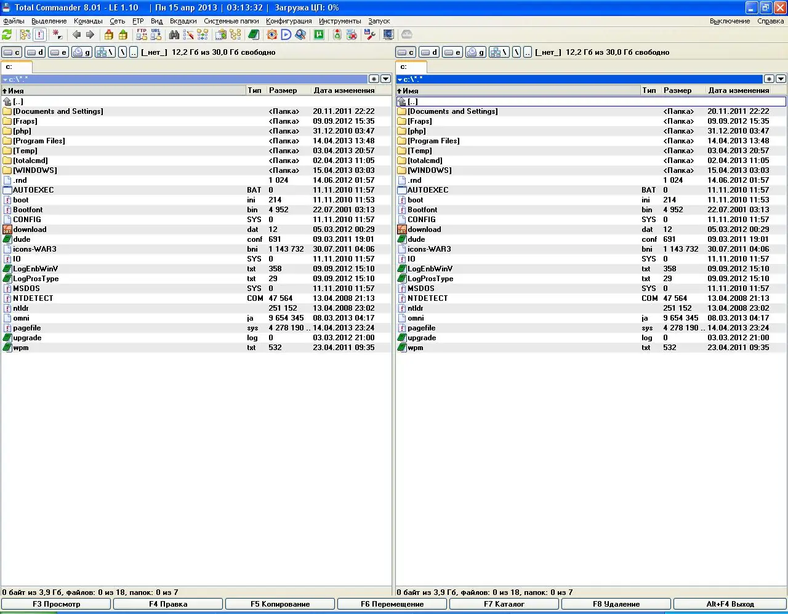Select optical drive g in the left panel
The height and width of the screenshot is (614, 788).
click(x=81, y=52)
